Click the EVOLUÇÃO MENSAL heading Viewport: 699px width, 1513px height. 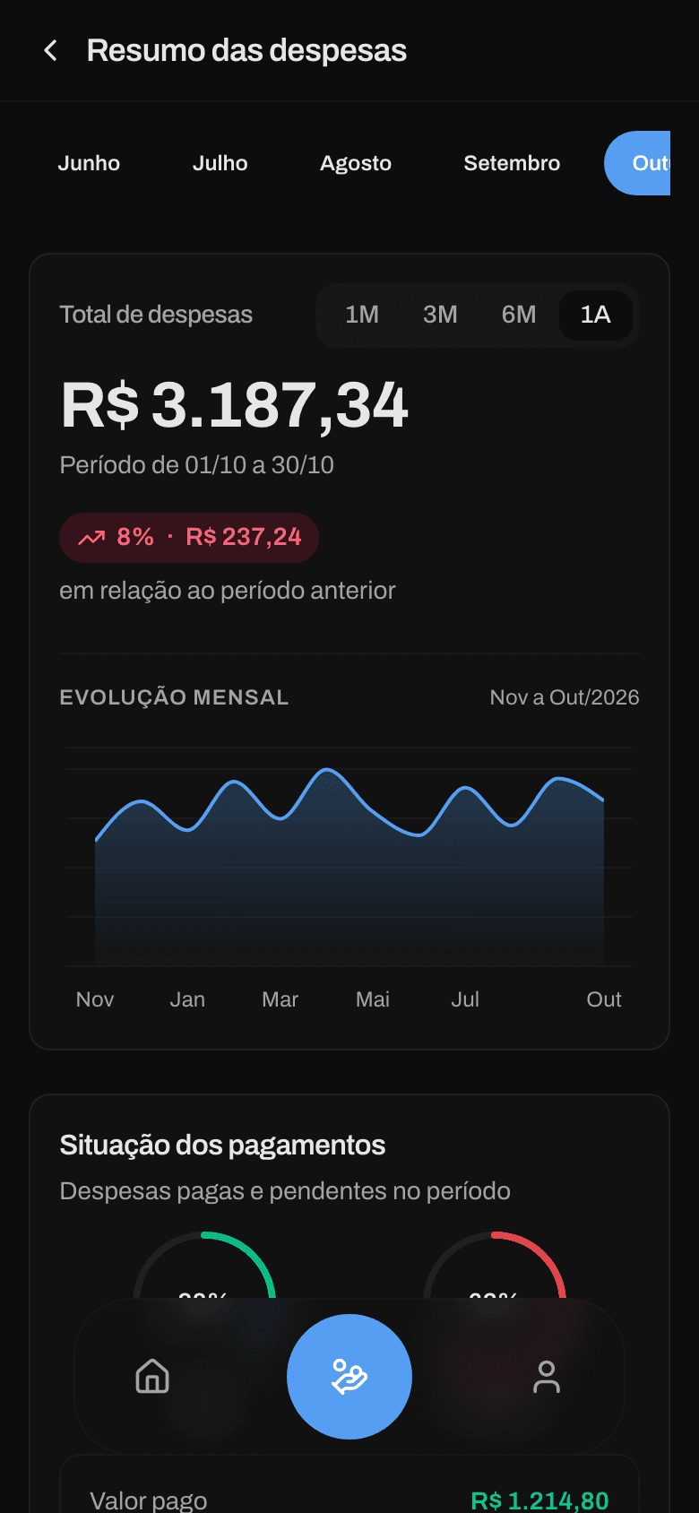click(x=174, y=697)
